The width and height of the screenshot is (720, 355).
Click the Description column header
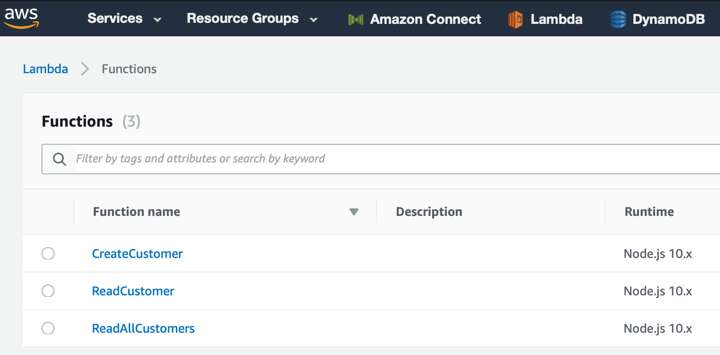click(x=429, y=212)
